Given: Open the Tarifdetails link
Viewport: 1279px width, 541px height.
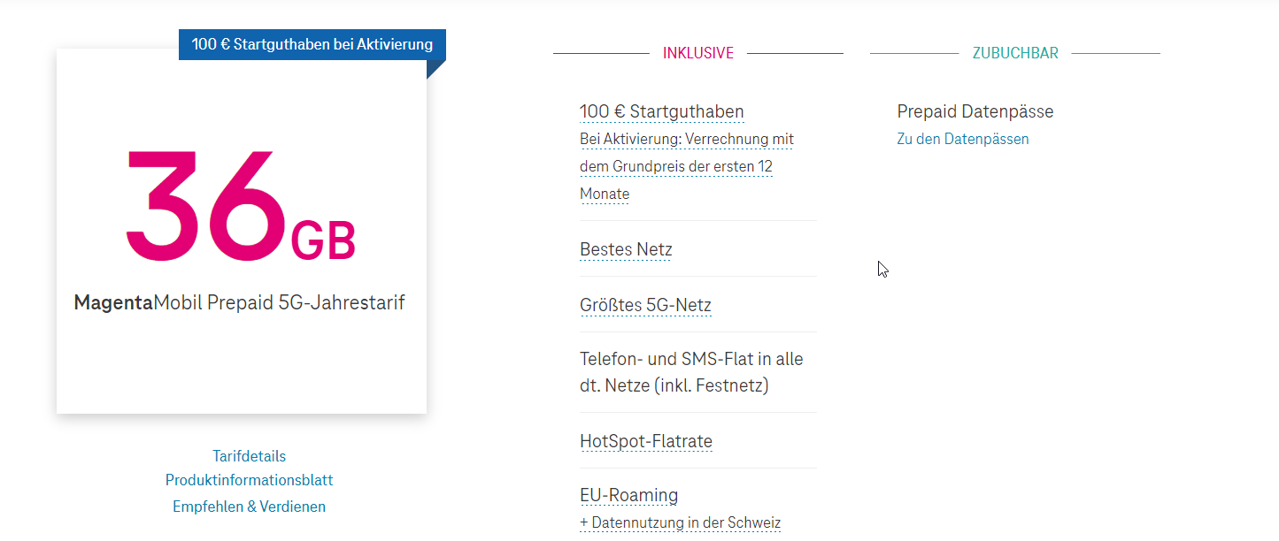Looking at the screenshot, I should [249, 456].
